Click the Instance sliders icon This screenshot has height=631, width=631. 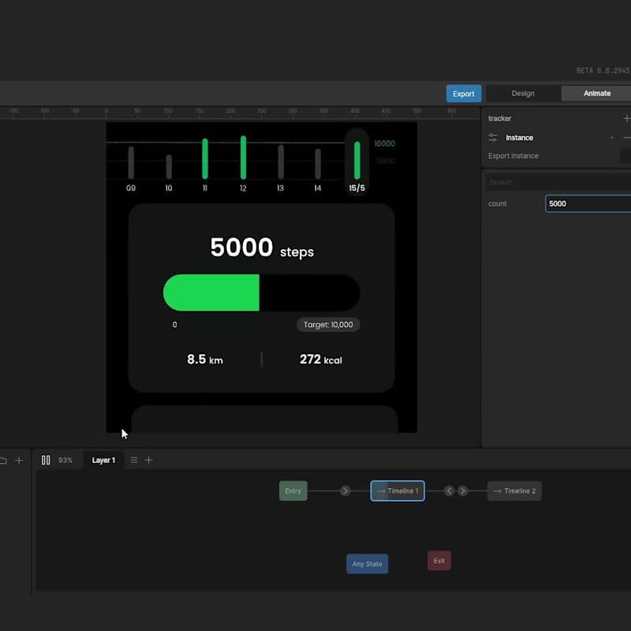click(x=493, y=137)
